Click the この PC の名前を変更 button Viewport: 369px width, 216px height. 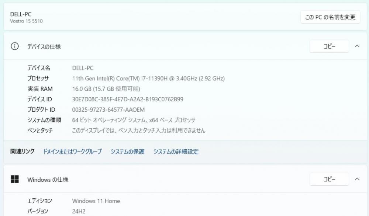(x=330, y=17)
